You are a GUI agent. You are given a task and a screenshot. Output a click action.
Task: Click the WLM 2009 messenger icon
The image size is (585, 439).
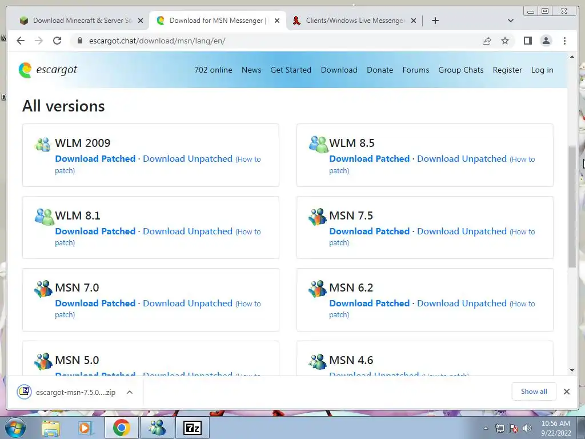42,144
